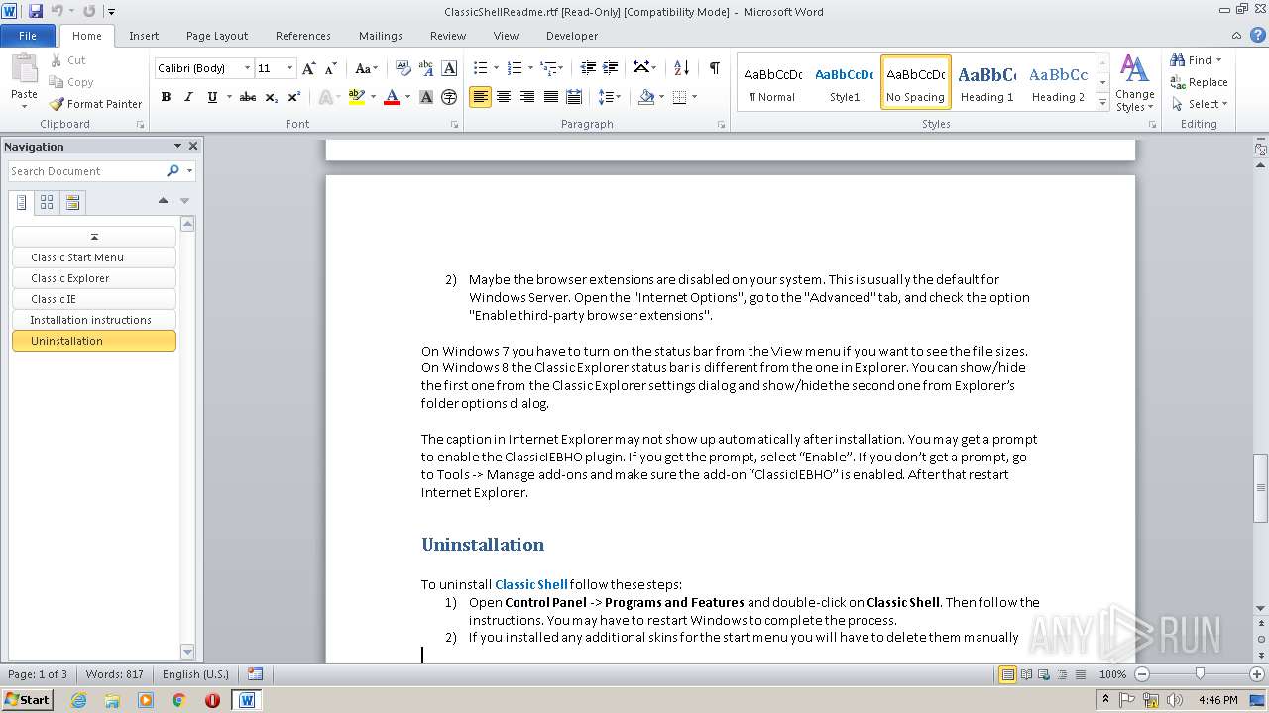
Task: Switch to Print Layout view
Action: point(1008,674)
